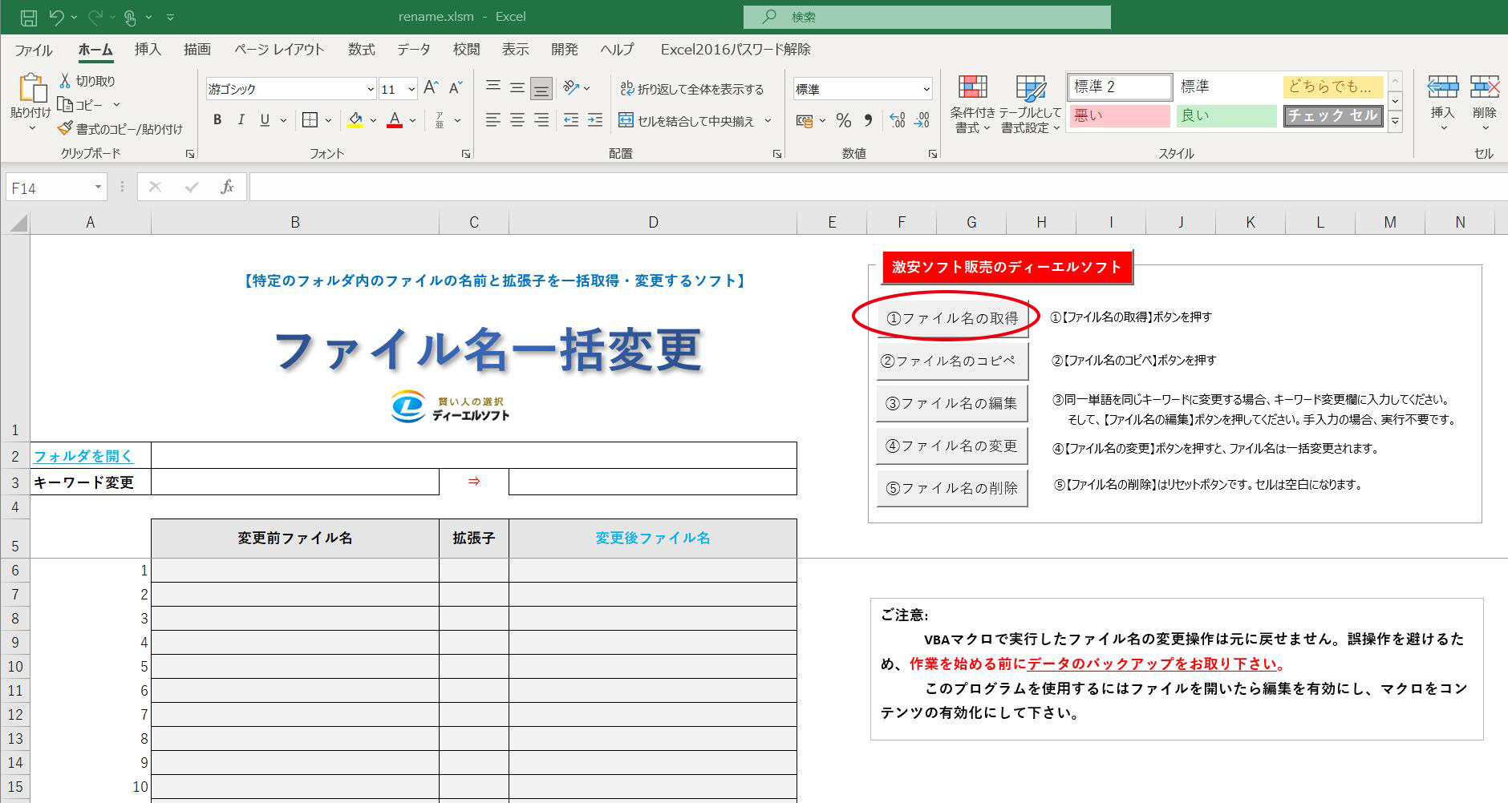
Task: Open the fill color dropdown arrow
Action: point(373,121)
